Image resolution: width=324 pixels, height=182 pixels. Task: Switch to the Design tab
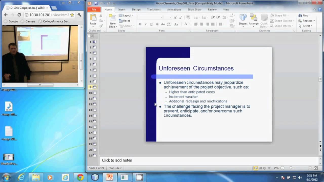pos(136,10)
